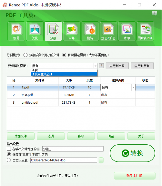Click 清空 to clear list

click(111, 136)
